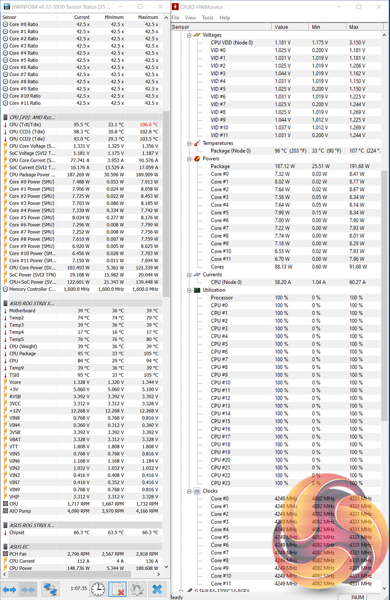Click the fan icon beside AIO Pump
Image resolution: width=390 pixels, height=600 pixels.
coord(5,511)
